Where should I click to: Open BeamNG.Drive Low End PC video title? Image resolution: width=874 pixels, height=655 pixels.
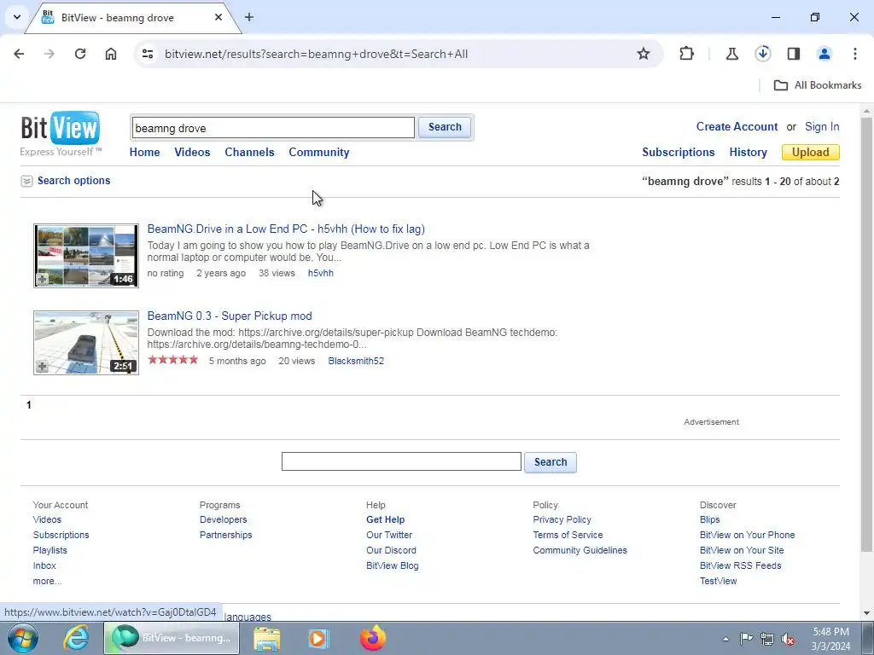click(286, 229)
